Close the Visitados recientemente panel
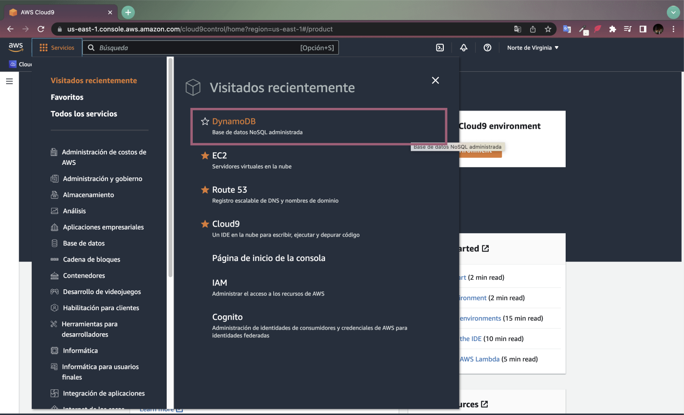Image resolution: width=684 pixels, height=415 pixels. point(435,80)
